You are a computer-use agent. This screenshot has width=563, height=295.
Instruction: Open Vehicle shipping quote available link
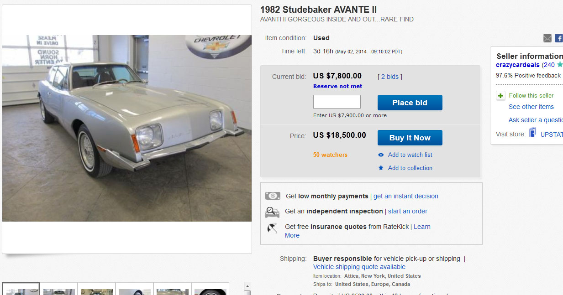(359, 267)
